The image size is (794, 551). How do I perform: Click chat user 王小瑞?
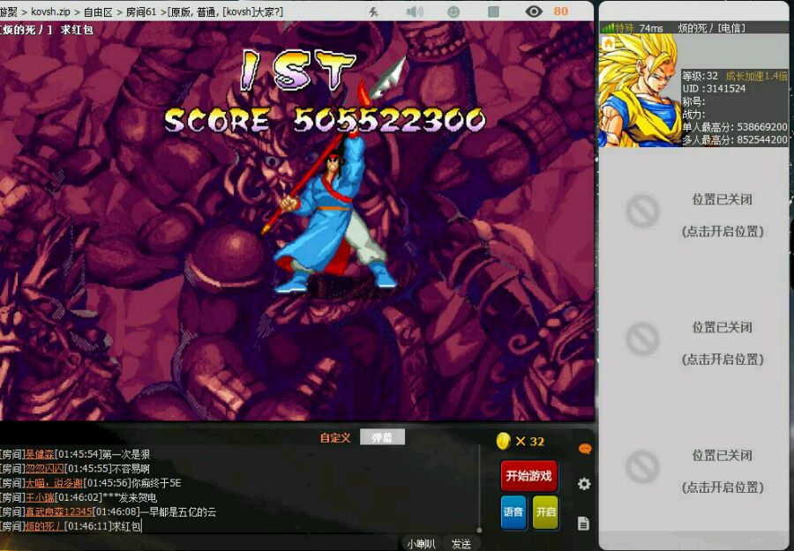[39, 498]
